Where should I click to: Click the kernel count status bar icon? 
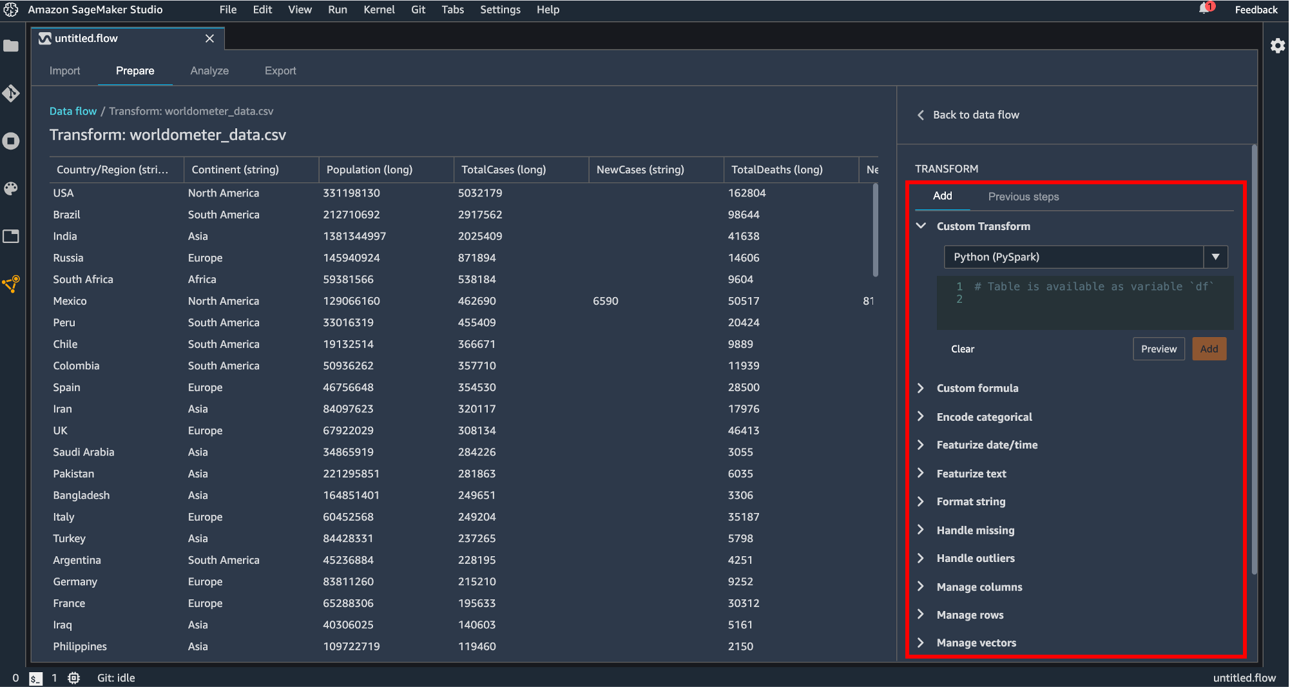point(74,678)
